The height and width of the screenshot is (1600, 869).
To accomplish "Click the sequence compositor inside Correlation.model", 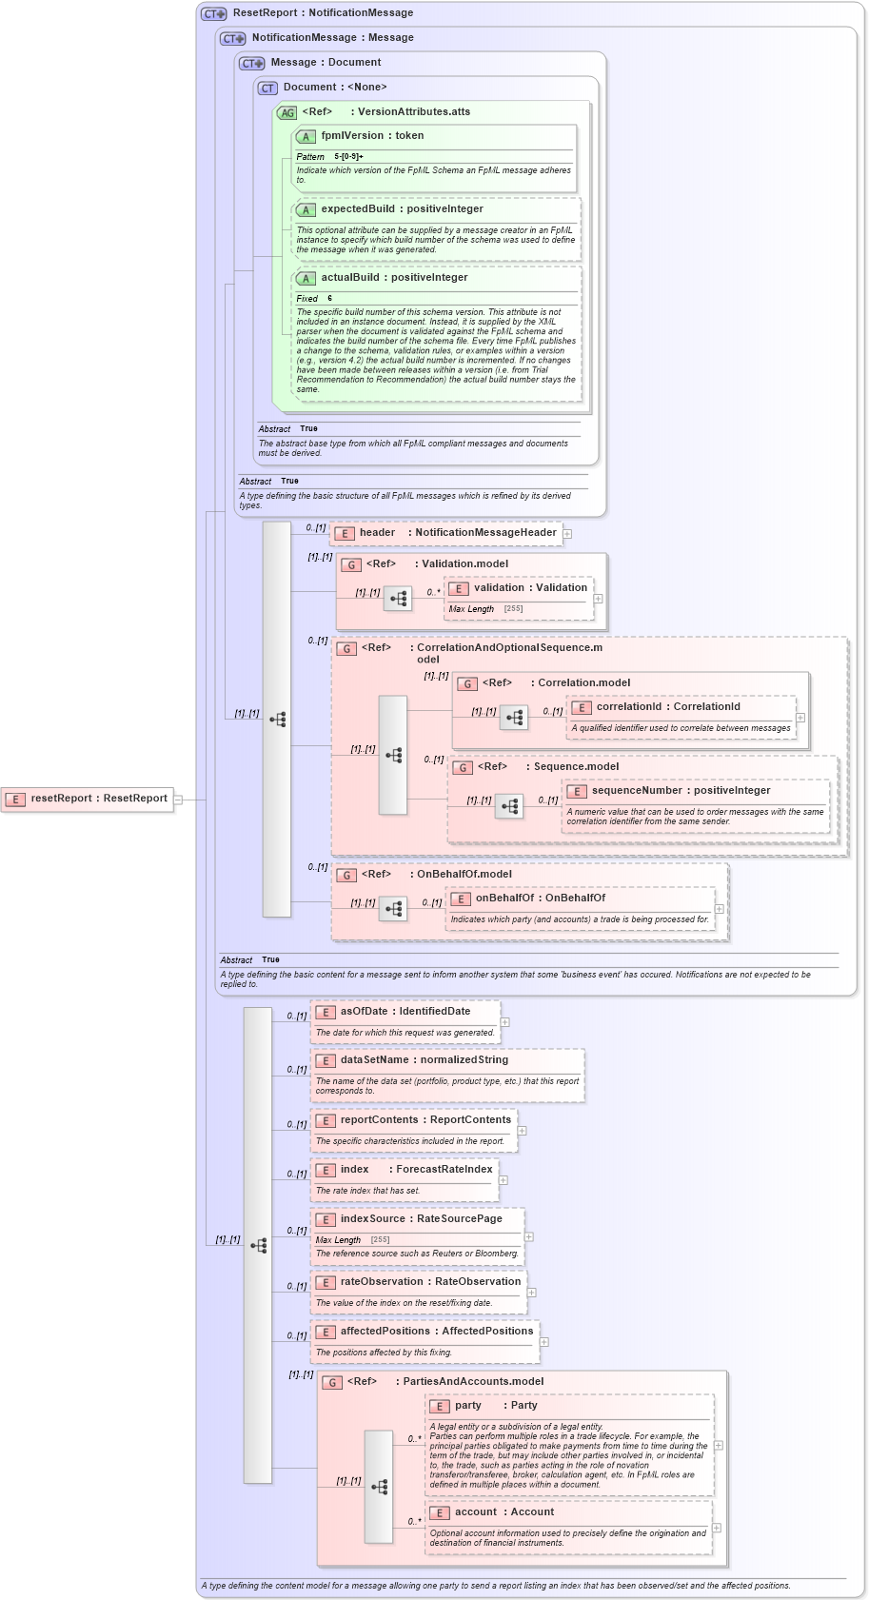I will coord(514,718).
